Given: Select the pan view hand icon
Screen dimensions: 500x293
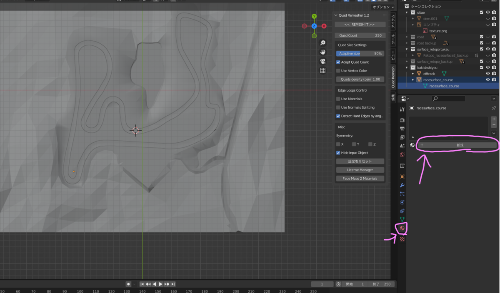Looking at the screenshot, I should (322, 52).
